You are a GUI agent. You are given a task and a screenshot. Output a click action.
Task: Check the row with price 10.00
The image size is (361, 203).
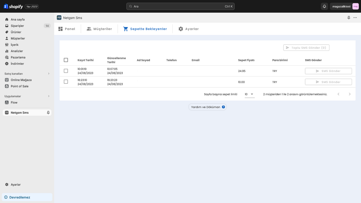[x=66, y=82]
